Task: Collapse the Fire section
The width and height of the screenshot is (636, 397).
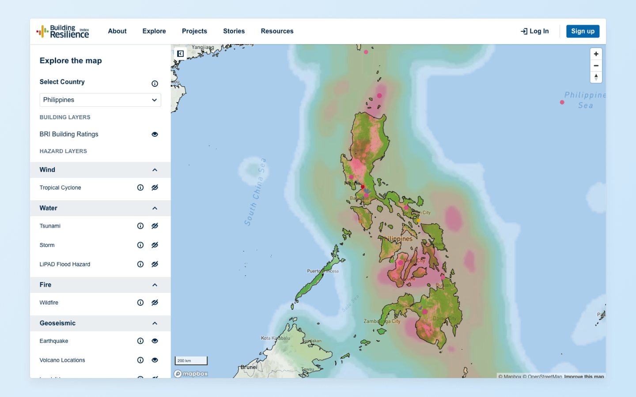Action: [155, 285]
